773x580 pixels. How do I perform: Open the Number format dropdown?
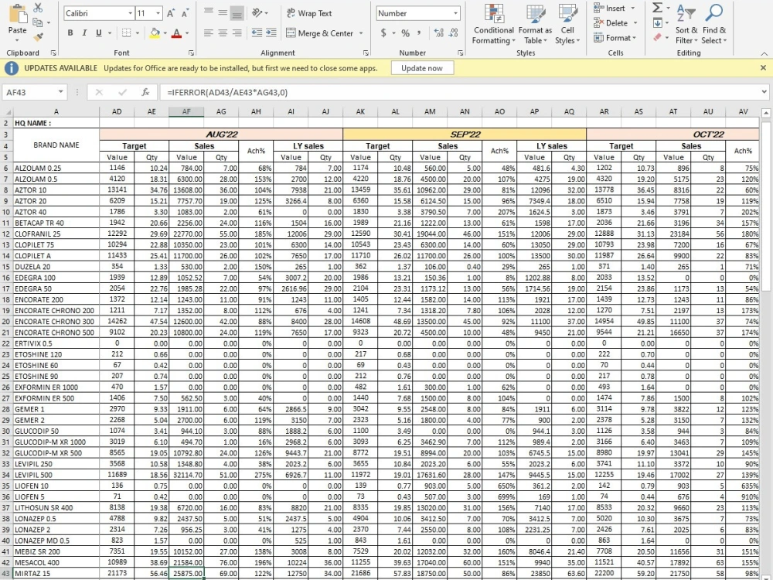pyautogui.click(x=455, y=13)
